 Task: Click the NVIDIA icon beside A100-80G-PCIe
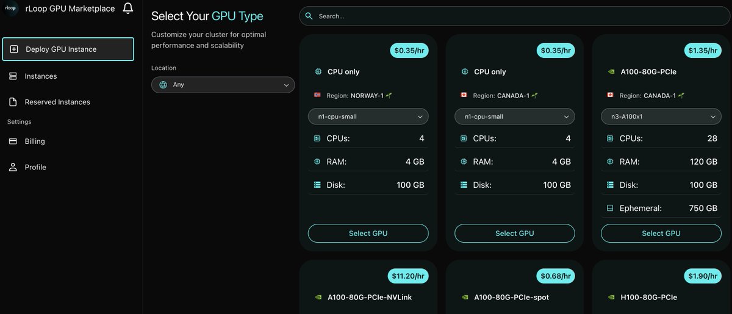coord(611,71)
